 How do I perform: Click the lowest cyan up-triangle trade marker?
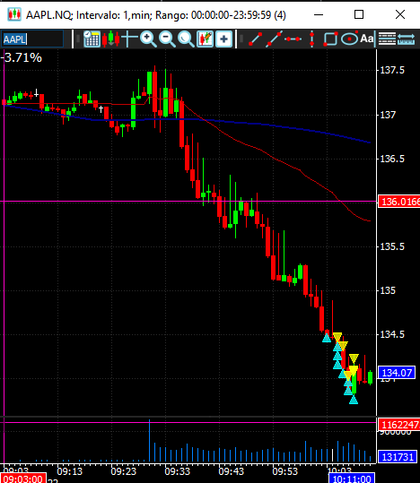click(x=354, y=400)
